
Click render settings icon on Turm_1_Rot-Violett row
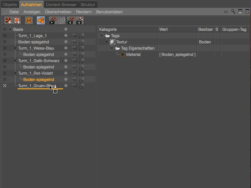(82, 73)
